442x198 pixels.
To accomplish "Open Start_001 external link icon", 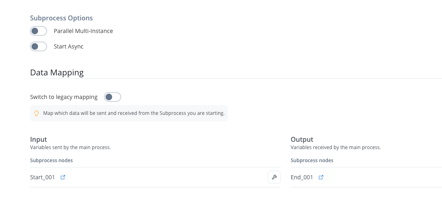I will (63, 177).
